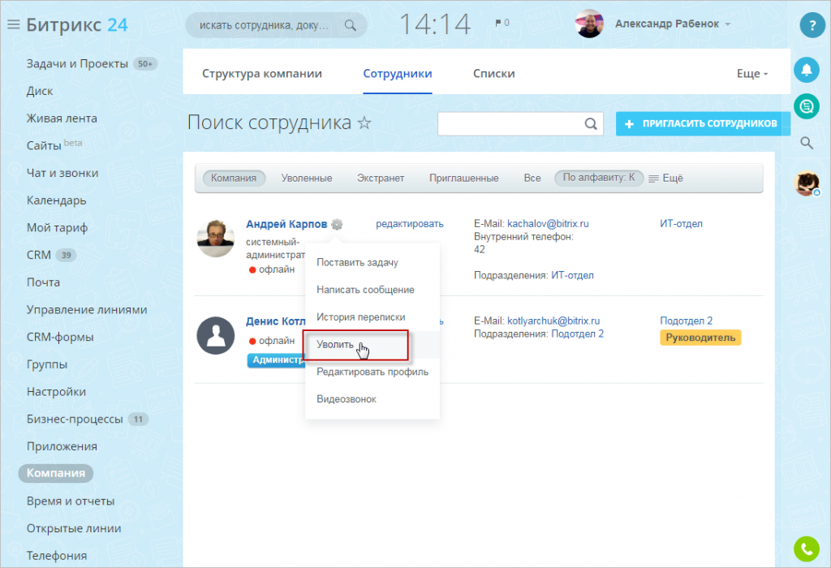Click редактировать link for Андрей Карпов
Viewport: 831px width, 568px height.
pos(410,224)
